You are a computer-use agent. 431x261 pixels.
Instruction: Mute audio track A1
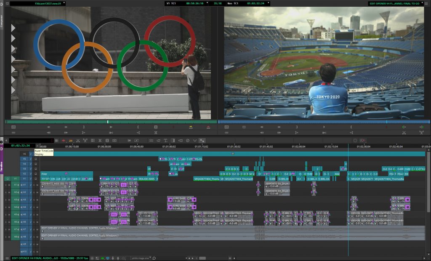coord(37,185)
